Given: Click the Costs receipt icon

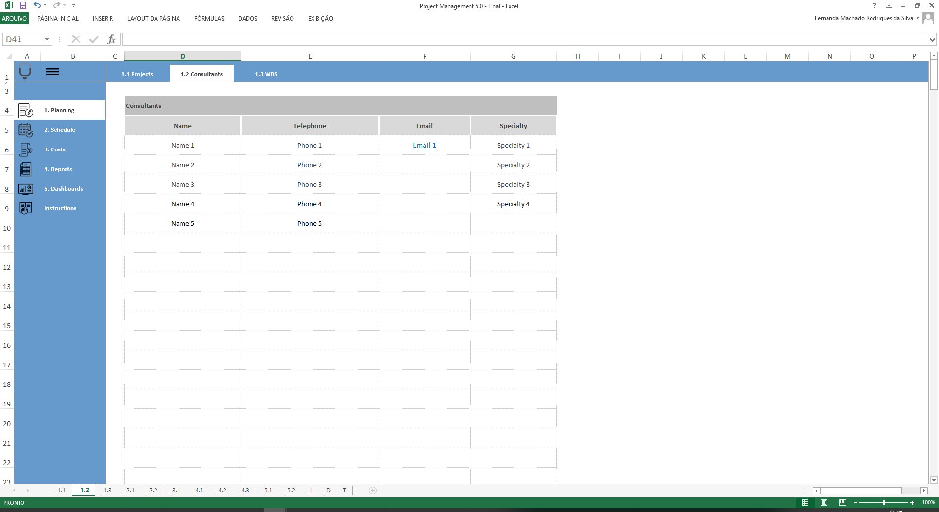Looking at the screenshot, I should coord(25,149).
